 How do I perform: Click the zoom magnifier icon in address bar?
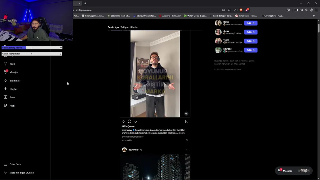click(x=229, y=10)
